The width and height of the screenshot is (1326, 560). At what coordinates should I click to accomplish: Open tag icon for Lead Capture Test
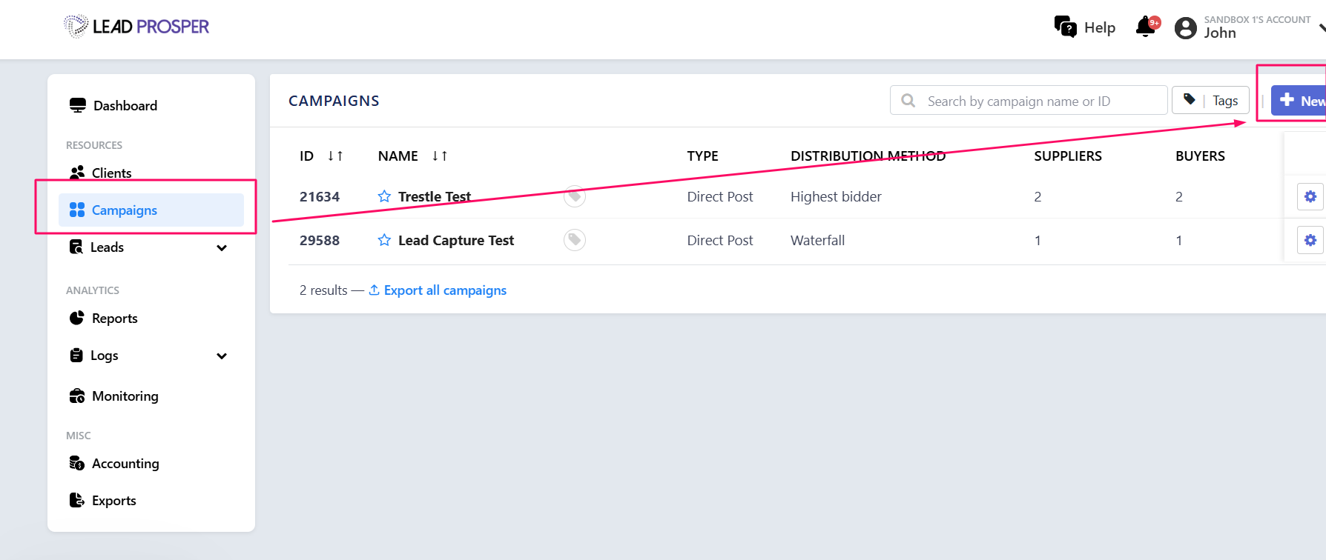click(x=575, y=240)
